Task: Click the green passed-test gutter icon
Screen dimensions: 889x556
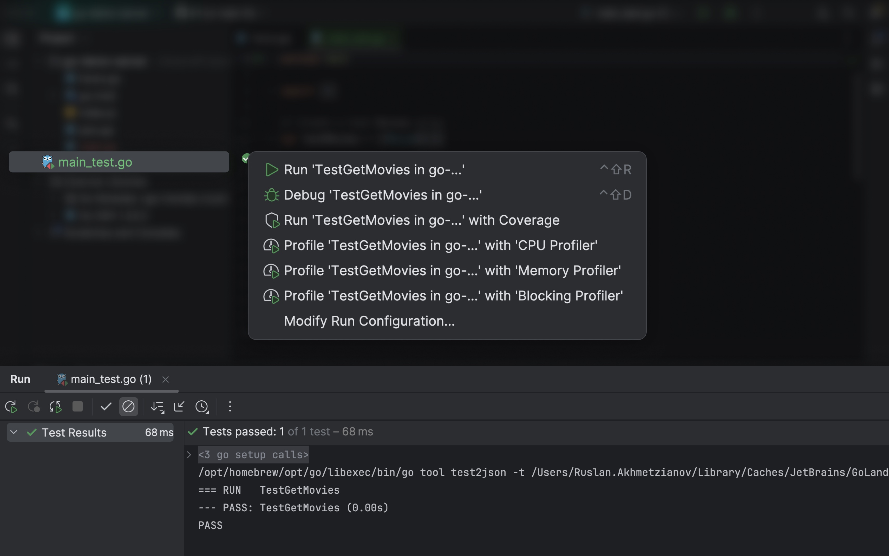Action: 246,158
